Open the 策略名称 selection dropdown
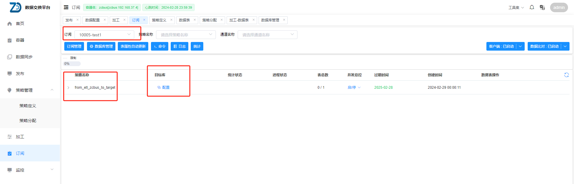This screenshot has width=574, height=184. click(186, 35)
